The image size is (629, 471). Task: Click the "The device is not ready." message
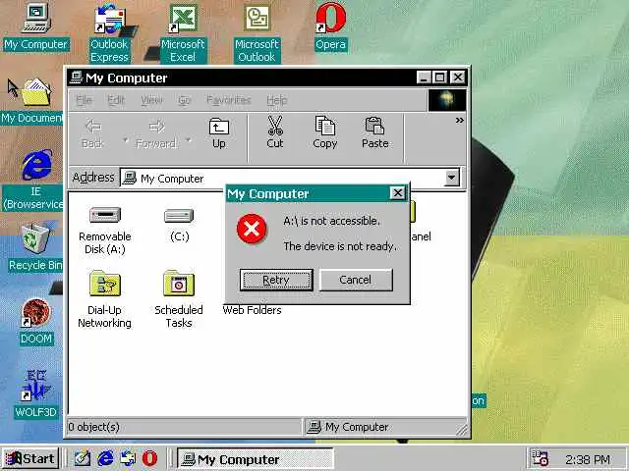pyautogui.click(x=340, y=246)
